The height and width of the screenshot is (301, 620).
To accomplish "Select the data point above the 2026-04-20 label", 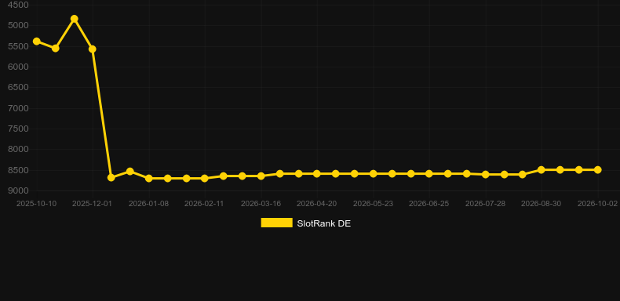I will [317, 173].
